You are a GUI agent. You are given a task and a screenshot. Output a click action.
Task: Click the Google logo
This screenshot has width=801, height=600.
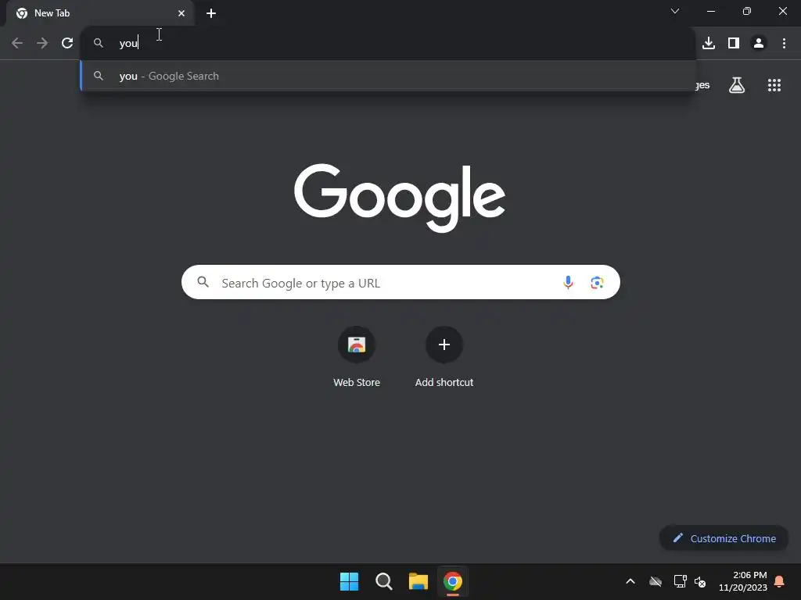click(x=400, y=198)
